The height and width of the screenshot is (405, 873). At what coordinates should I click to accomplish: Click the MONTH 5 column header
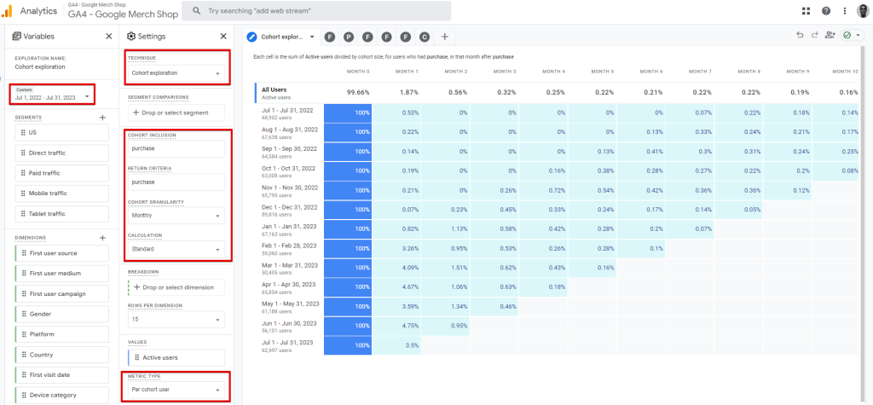tap(603, 72)
